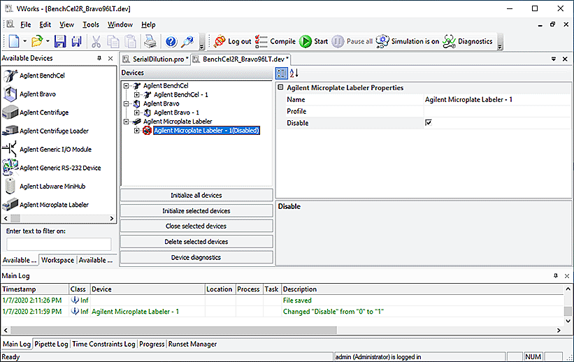Click the Print toolbar icon

coord(150,41)
